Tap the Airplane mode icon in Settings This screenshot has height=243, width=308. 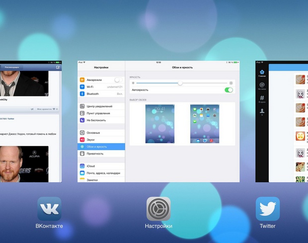[82, 80]
